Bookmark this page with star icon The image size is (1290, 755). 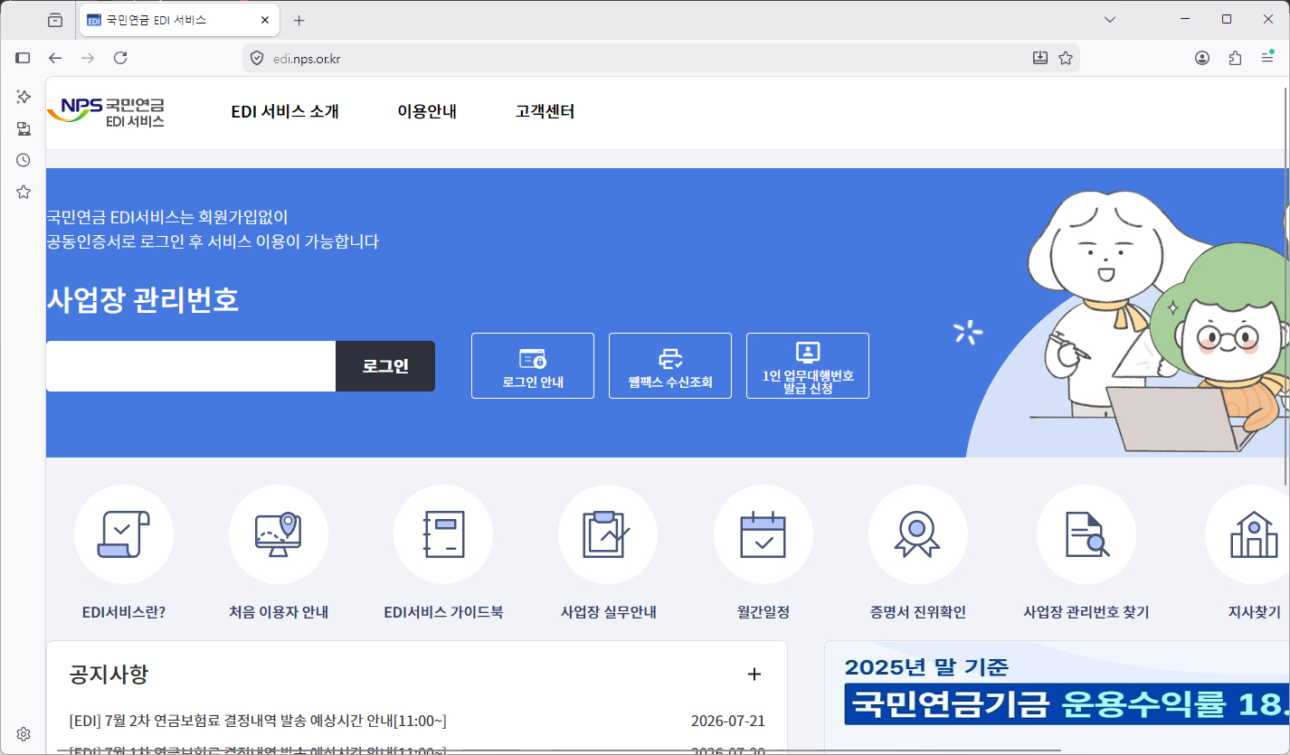[x=1066, y=58]
